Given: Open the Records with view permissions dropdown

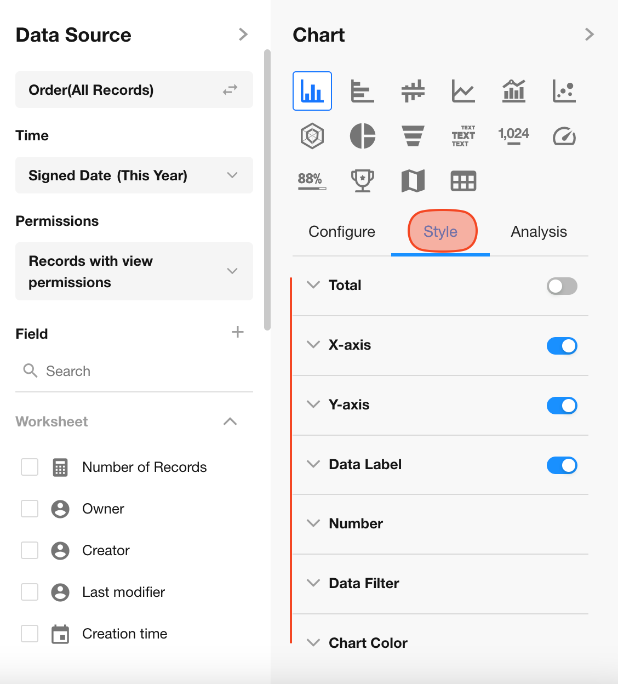Looking at the screenshot, I should 134,271.
